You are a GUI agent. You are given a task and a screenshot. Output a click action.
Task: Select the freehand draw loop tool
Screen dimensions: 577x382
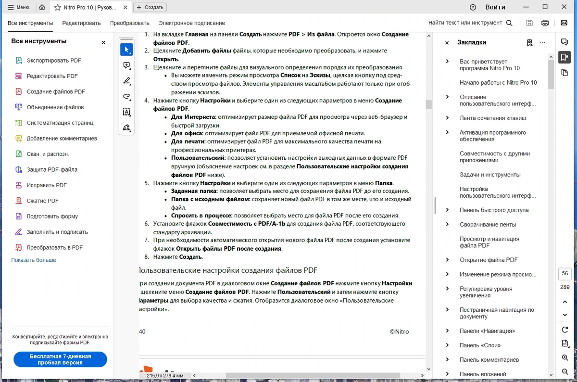126,96
